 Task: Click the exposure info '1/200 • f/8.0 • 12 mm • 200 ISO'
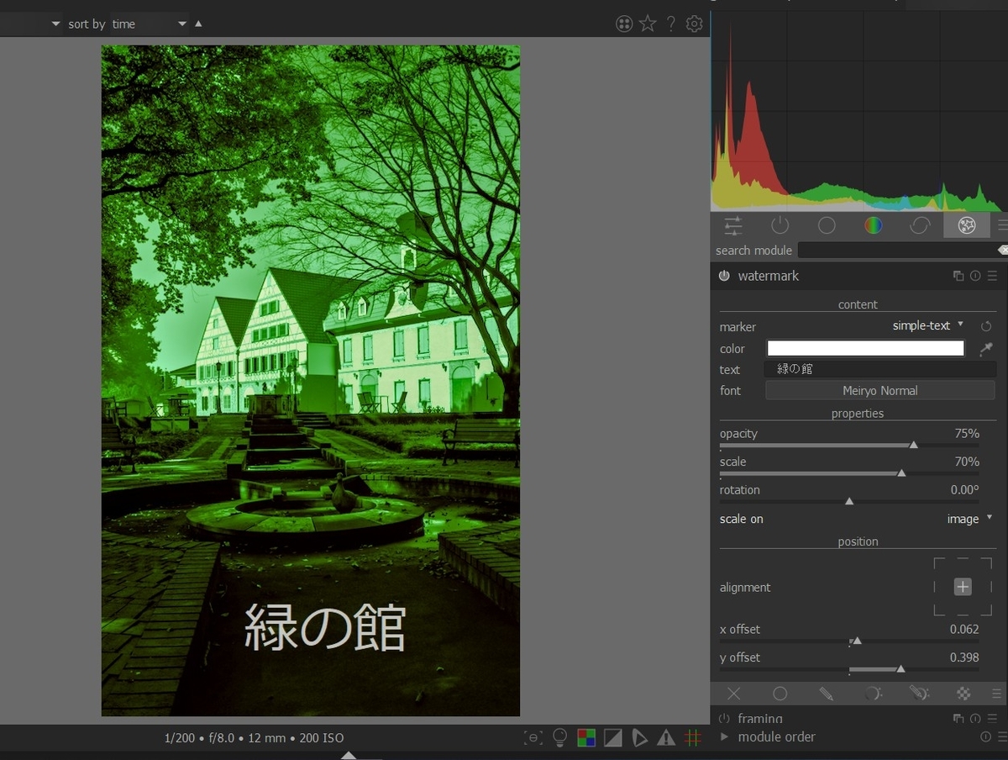tap(255, 738)
